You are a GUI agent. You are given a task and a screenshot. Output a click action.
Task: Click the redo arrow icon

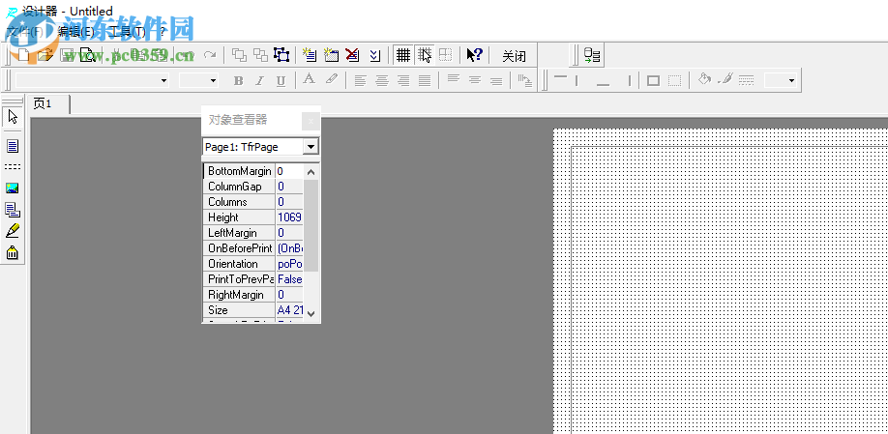pos(210,55)
